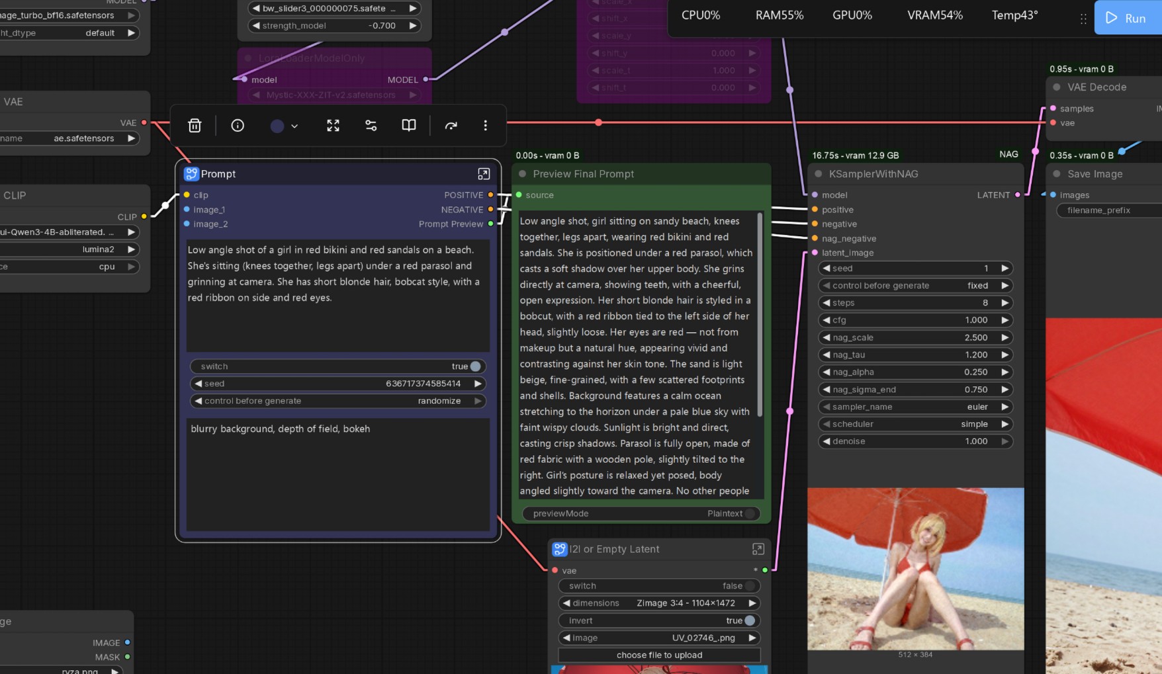Screen dimensions: 1162x674
Task: Click the '16.75s - vram 12.9 GB' timing label
Action: (x=856, y=155)
